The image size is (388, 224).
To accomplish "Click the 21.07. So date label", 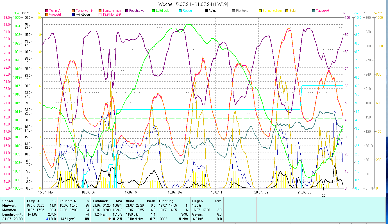I will pyautogui.click(x=305, y=192).
